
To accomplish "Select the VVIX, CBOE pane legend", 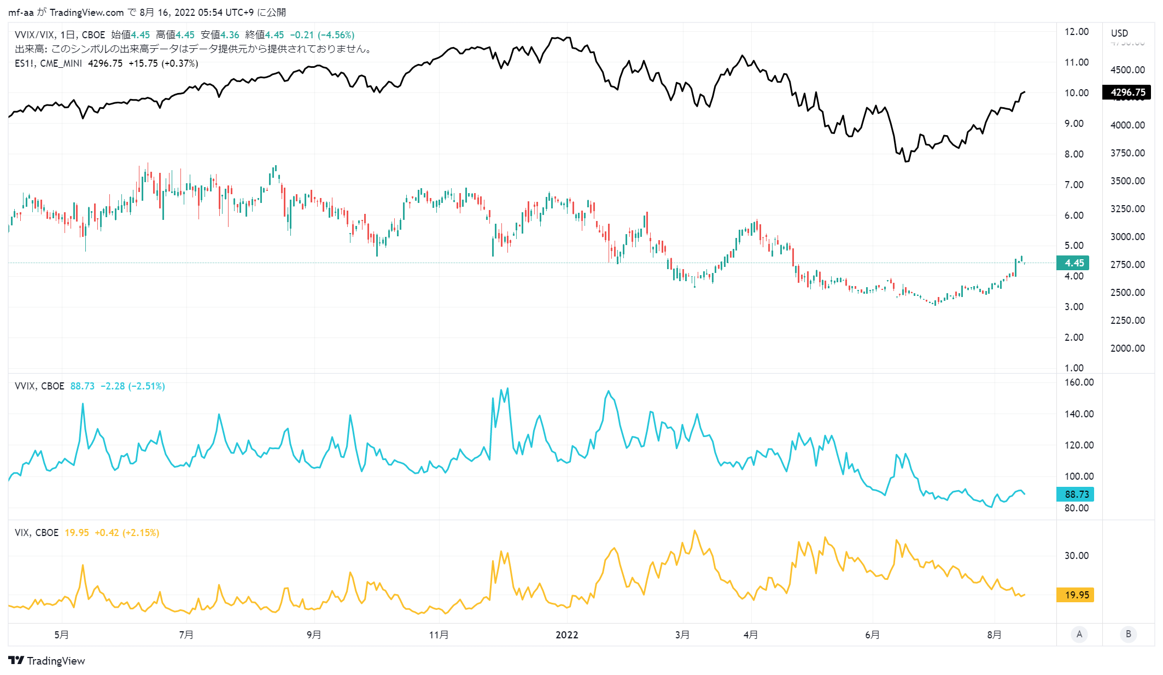I will (x=39, y=386).
